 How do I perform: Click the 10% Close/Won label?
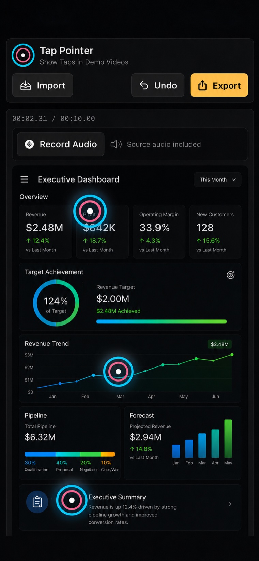point(110,466)
